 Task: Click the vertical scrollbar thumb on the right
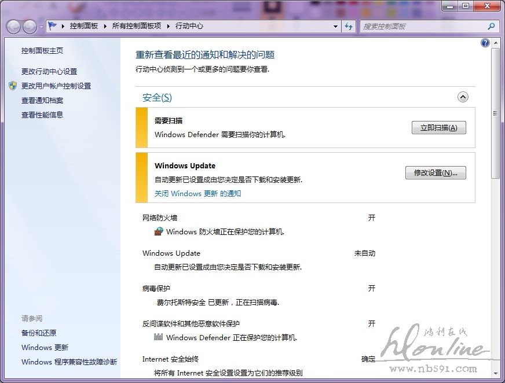pos(495,113)
